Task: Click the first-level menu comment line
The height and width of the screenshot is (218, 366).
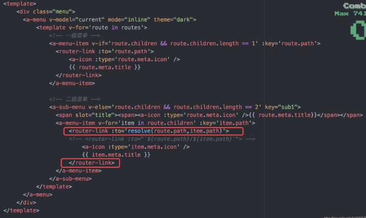Action: tap(74, 35)
